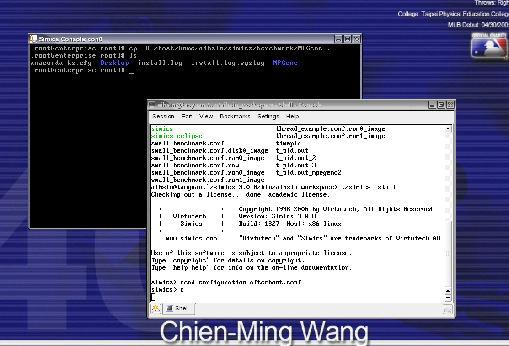Click green 'simics' file name in Konsole
The width and height of the screenshot is (509, 346).
click(x=162, y=128)
